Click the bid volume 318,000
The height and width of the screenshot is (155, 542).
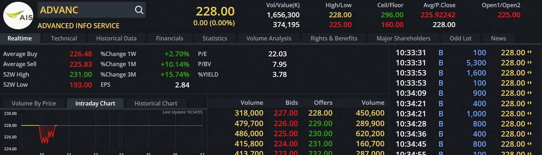click(x=249, y=113)
